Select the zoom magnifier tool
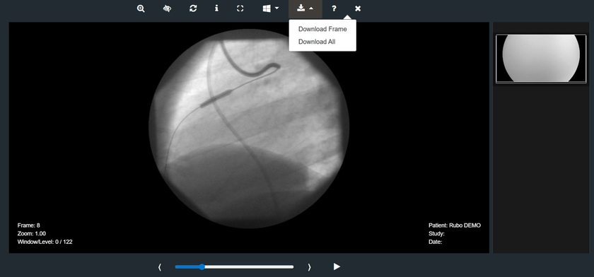 pos(141,8)
